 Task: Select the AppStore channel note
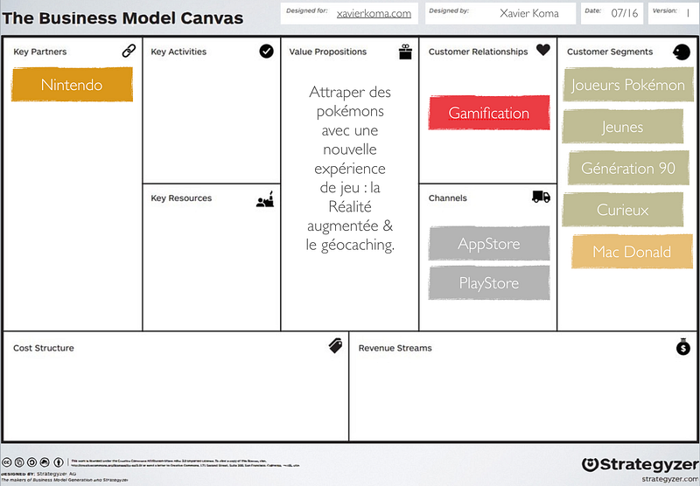pyautogui.click(x=489, y=244)
